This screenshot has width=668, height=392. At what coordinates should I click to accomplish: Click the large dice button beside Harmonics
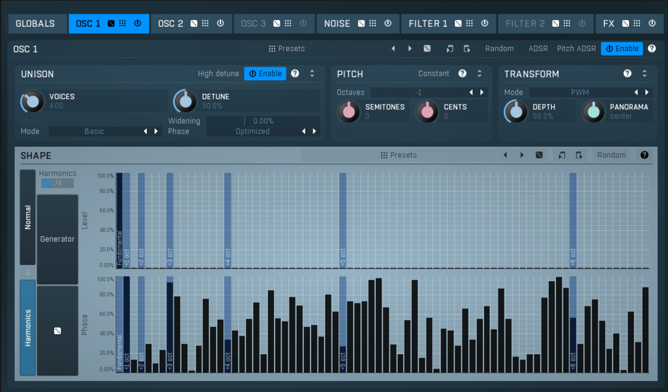(x=57, y=331)
